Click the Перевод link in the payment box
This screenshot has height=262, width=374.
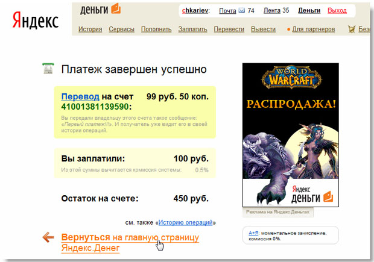pyautogui.click(x=80, y=97)
